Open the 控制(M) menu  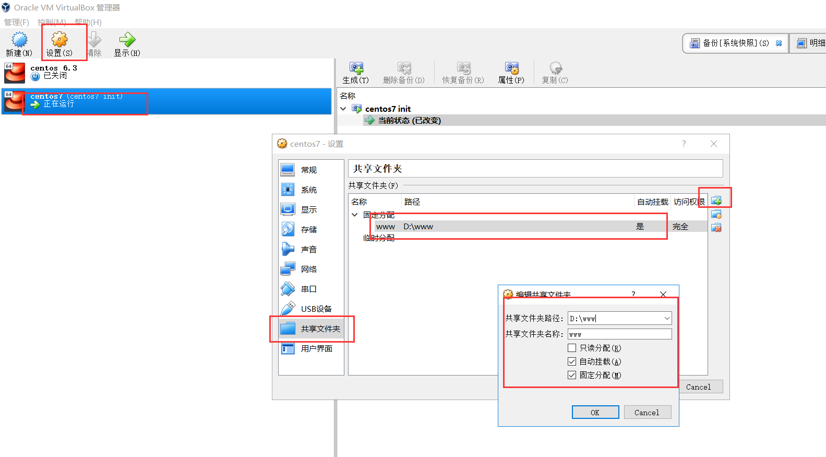(x=52, y=22)
